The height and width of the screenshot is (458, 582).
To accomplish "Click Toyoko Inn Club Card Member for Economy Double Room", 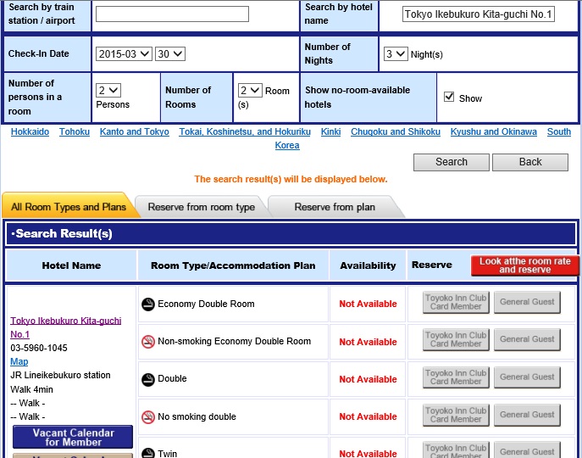I will [x=456, y=302].
